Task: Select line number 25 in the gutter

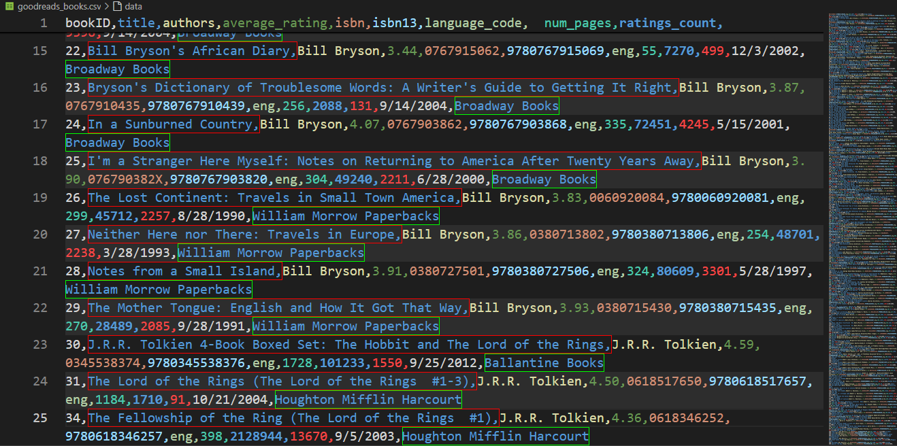Action: 40,418
